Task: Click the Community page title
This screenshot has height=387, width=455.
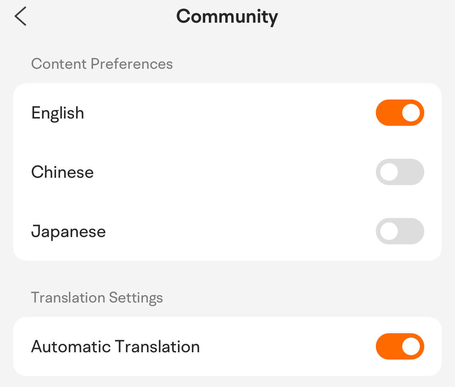Action: (x=227, y=17)
